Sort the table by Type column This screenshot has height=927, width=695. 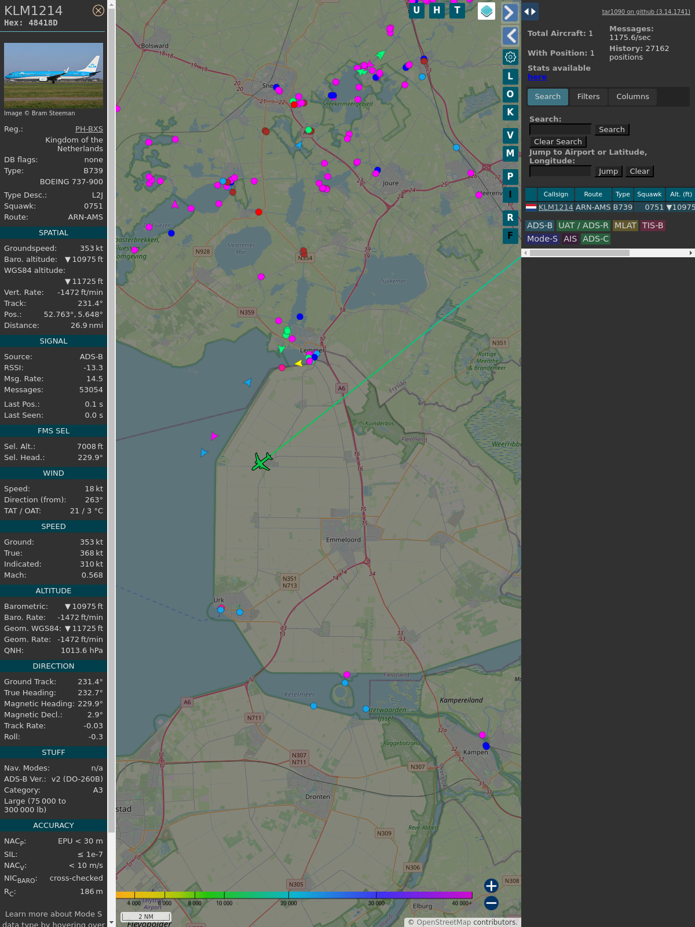[x=623, y=195]
